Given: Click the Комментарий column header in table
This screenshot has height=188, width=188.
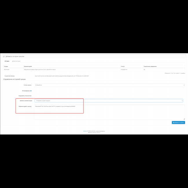Looking at the screenshot, I should [x=28, y=67].
